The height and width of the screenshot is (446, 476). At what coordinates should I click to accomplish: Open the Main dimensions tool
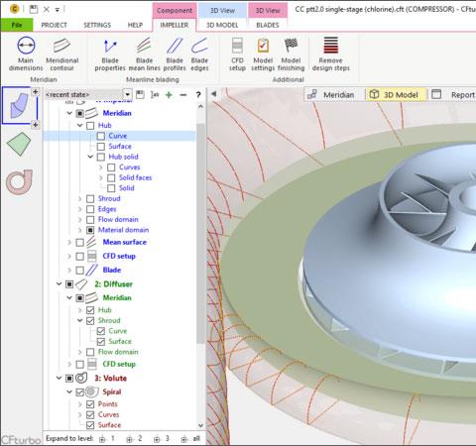coord(26,54)
